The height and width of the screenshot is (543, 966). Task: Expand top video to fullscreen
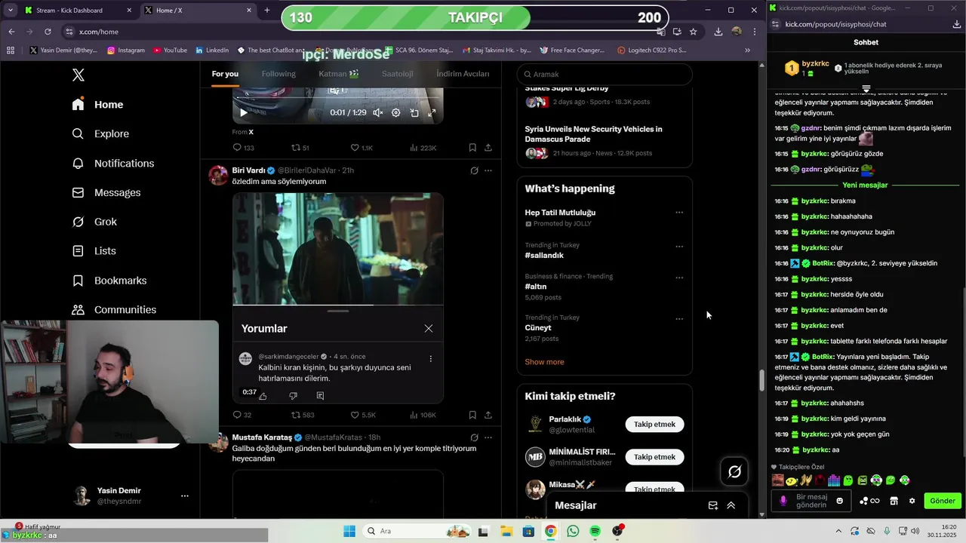(432, 112)
